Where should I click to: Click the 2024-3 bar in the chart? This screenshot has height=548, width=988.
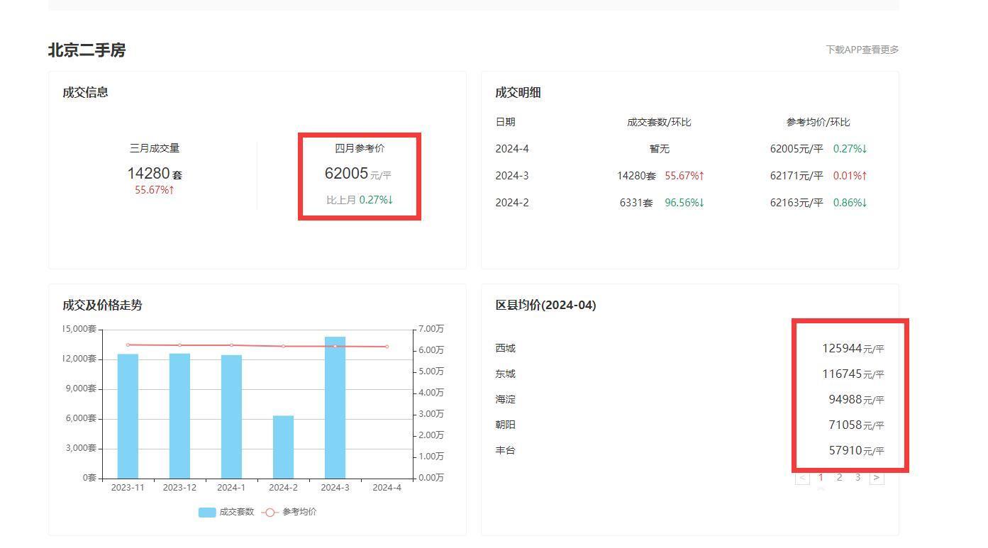(335, 408)
